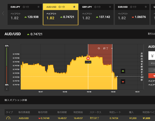Viewport: 155px width, 121px height.
Task: Click the 0.74748 entry price label on chart
Action: [88, 62]
